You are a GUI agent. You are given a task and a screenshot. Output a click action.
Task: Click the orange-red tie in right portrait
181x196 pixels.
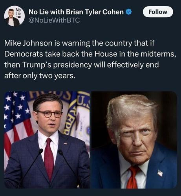(132, 178)
